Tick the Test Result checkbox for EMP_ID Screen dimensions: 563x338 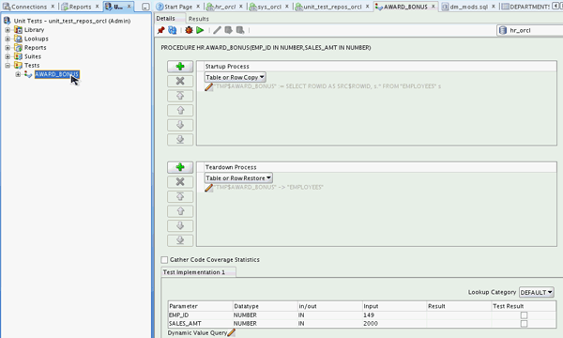pos(524,315)
